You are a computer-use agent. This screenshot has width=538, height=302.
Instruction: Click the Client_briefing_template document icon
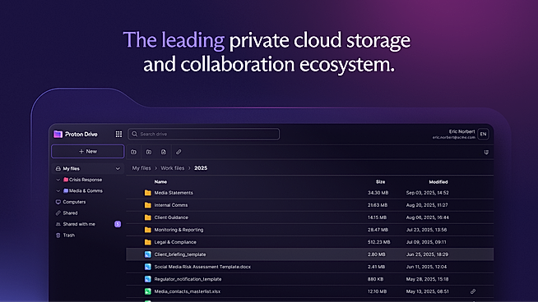[148, 254]
